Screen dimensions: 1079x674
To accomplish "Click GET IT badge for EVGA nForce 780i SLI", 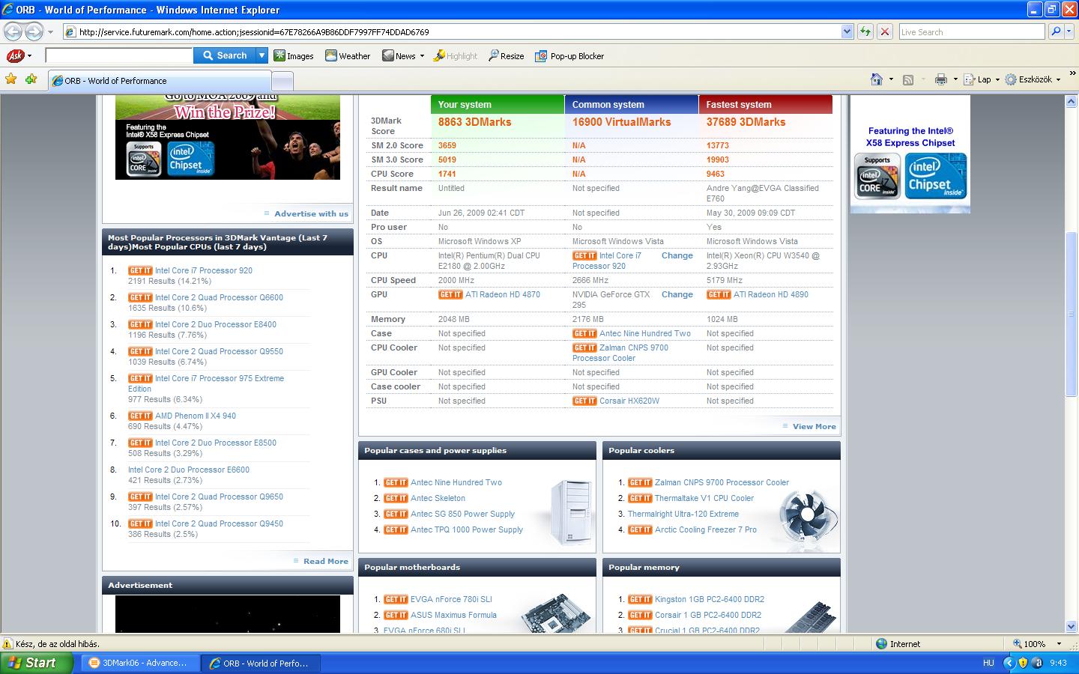I will pyautogui.click(x=396, y=599).
